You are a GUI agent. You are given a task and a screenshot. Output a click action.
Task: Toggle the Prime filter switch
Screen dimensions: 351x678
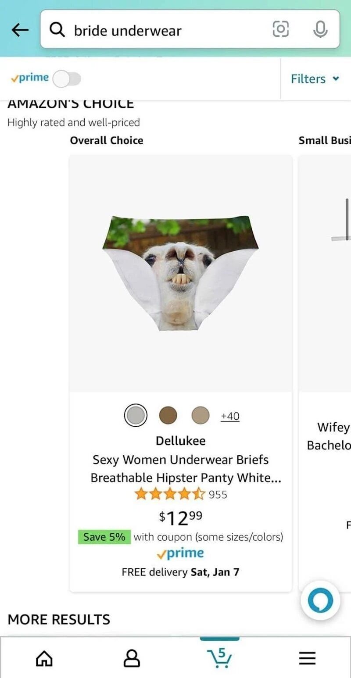pyautogui.click(x=67, y=79)
